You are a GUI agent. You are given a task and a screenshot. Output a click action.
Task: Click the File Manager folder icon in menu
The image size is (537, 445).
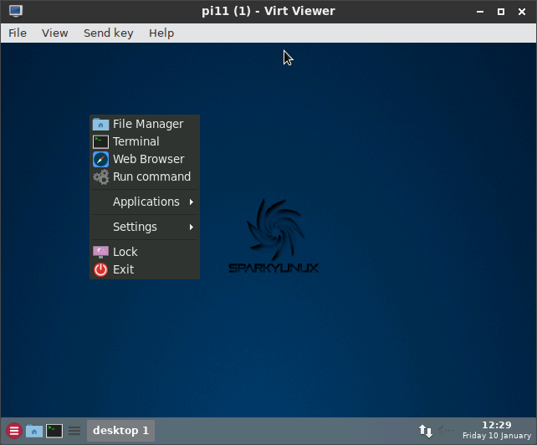pyautogui.click(x=100, y=125)
